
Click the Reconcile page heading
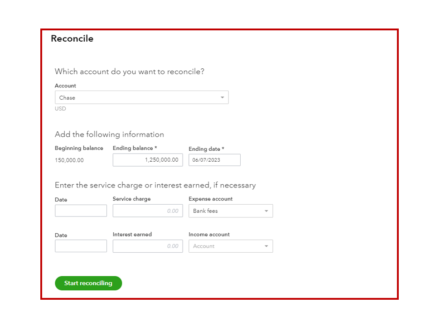[x=72, y=39]
